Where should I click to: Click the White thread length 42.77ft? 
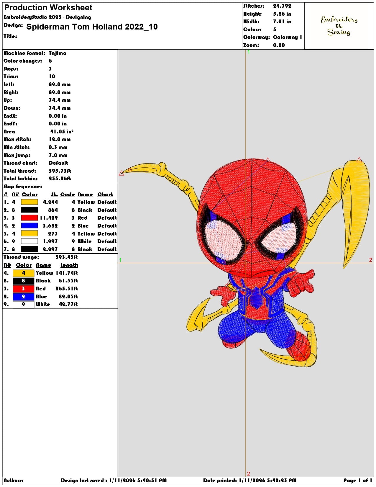coord(68,304)
